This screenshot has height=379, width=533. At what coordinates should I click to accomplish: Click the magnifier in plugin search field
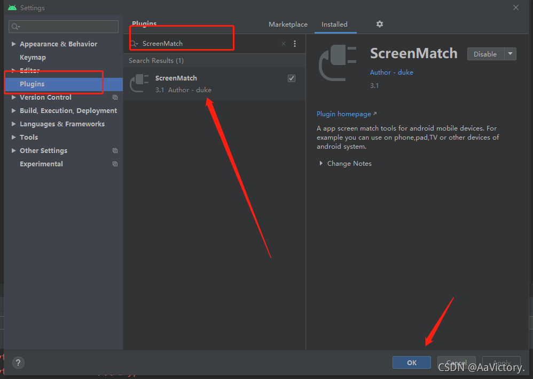coord(134,44)
